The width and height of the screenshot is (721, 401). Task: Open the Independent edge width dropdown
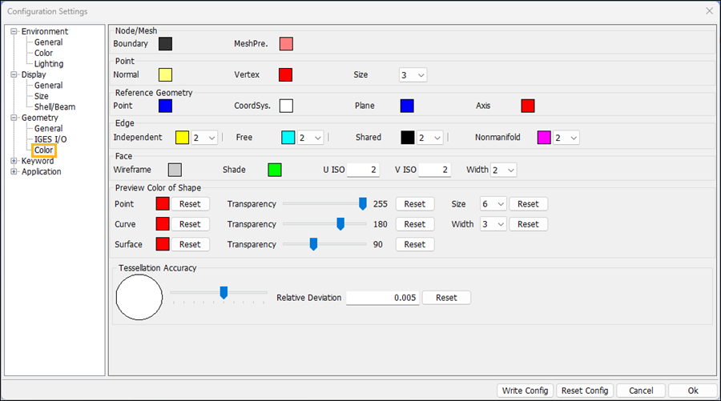[x=205, y=138]
